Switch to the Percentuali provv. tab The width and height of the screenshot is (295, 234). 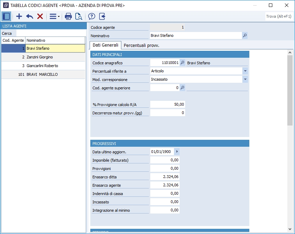pos(141,45)
